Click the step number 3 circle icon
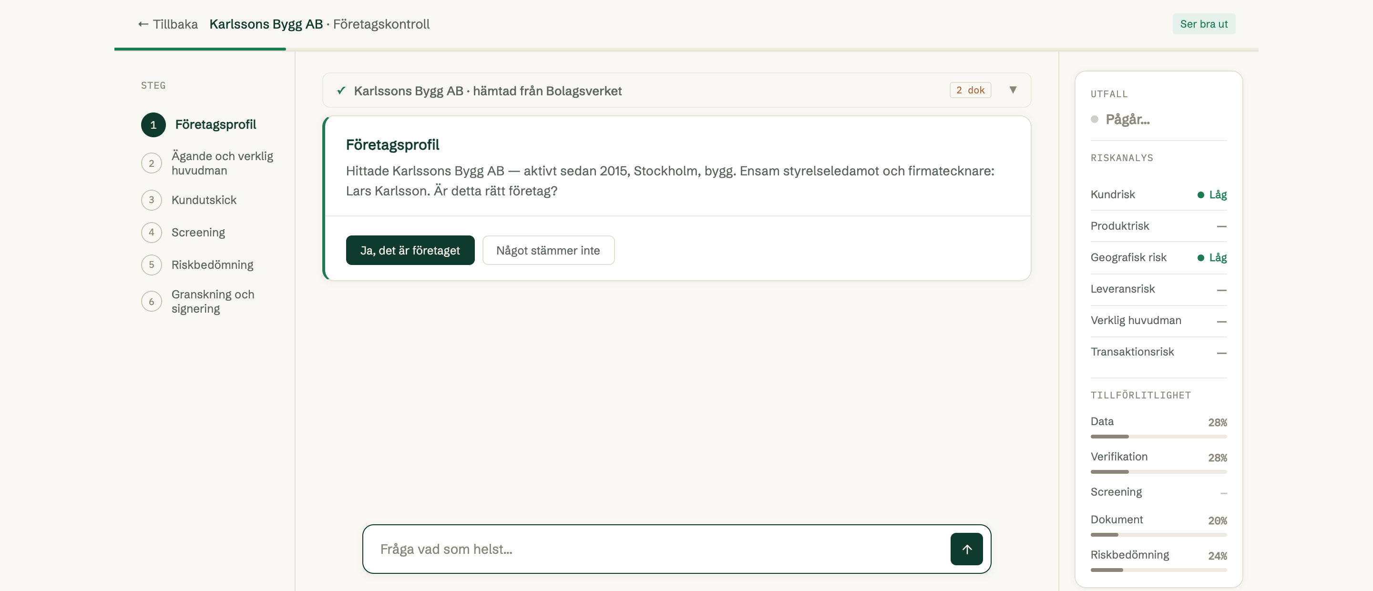Image resolution: width=1373 pixels, height=591 pixels. point(152,200)
